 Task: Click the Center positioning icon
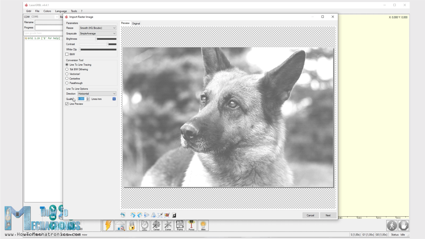[x=156, y=225]
